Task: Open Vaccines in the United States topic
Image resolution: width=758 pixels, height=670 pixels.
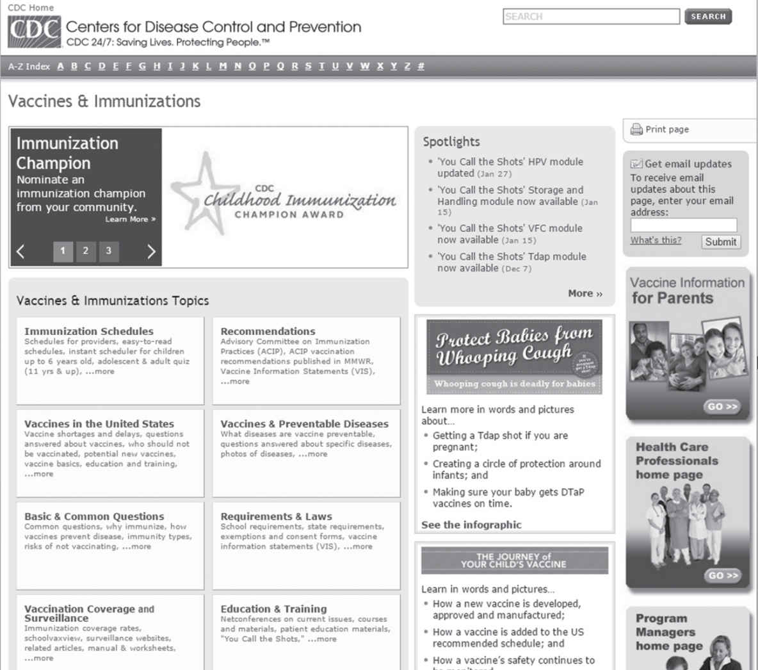Action: [x=99, y=424]
